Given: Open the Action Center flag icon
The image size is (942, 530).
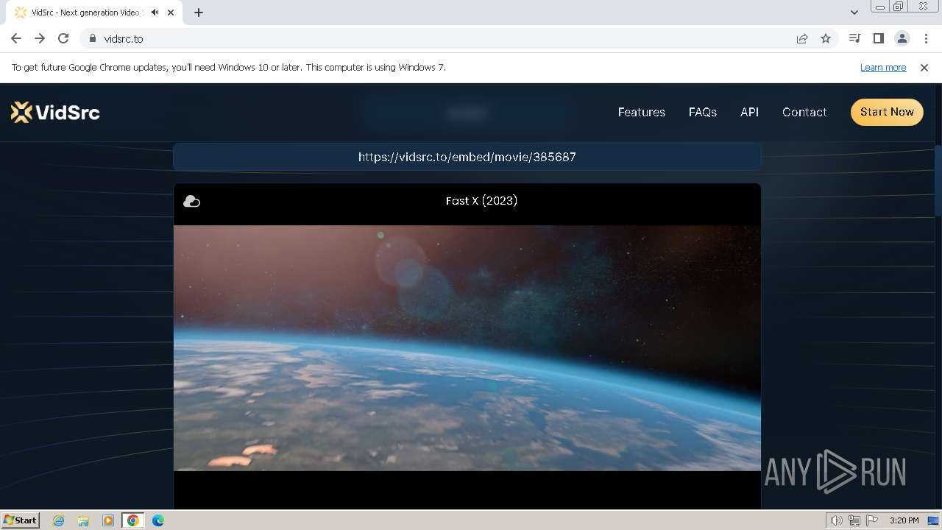Looking at the screenshot, I should pyautogui.click(x=871, y=520).
